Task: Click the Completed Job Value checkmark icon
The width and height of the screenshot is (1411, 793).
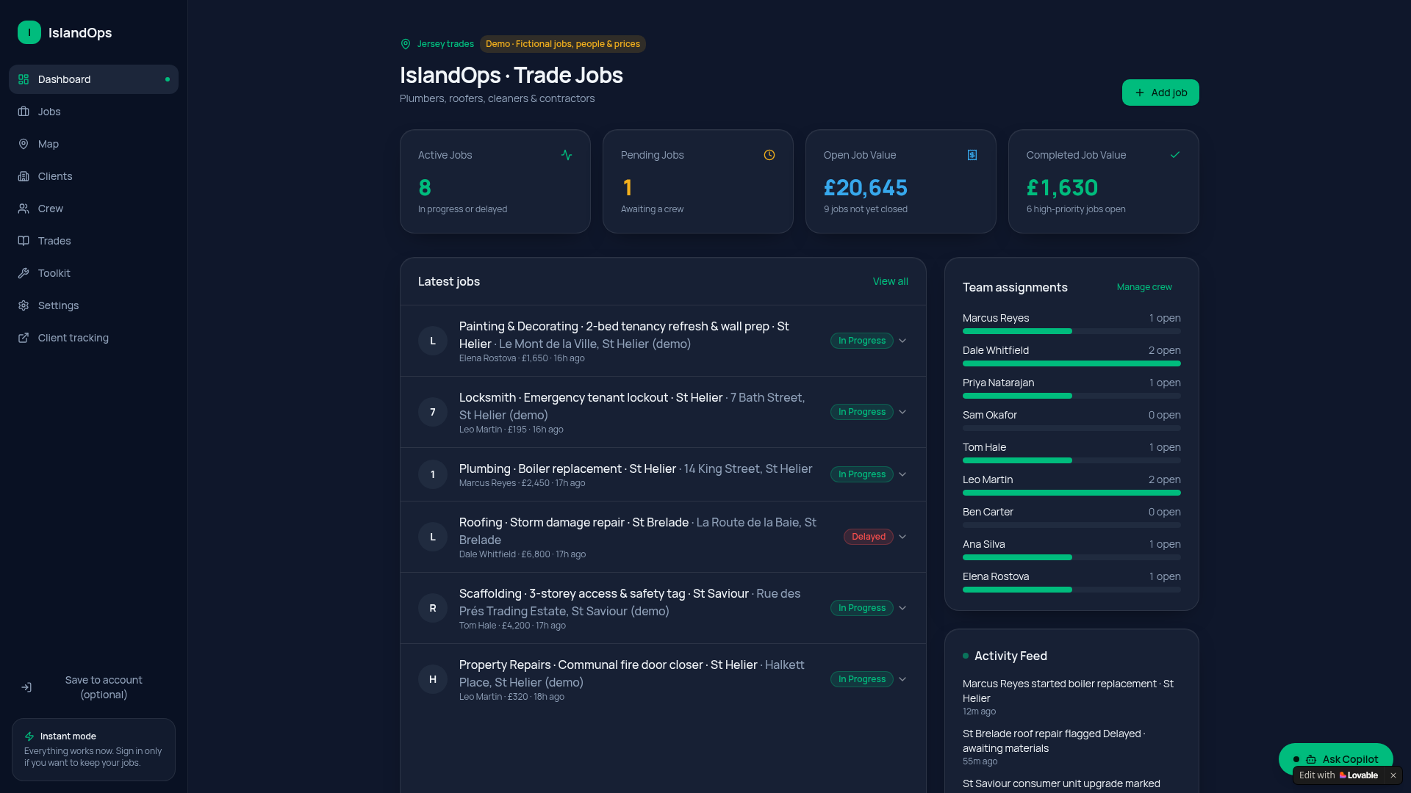Action: coord(1175,155)
